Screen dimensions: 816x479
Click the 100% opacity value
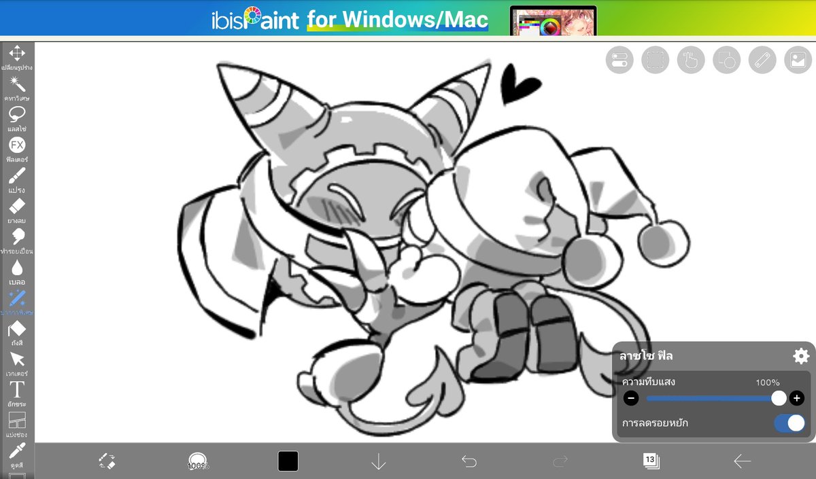click(768, 383)
